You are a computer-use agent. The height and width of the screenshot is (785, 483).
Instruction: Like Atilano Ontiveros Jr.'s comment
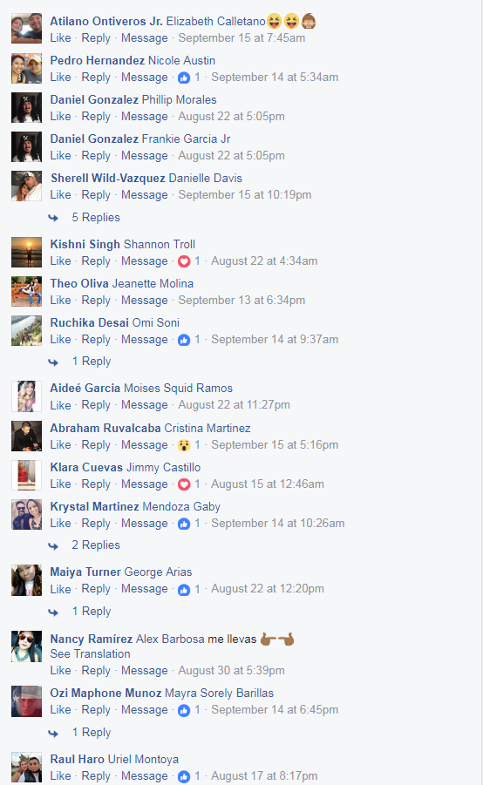point(61,38)
